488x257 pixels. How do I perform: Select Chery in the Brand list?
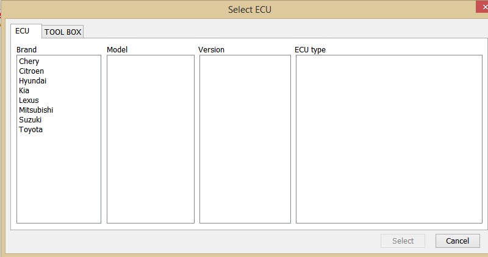29,62
